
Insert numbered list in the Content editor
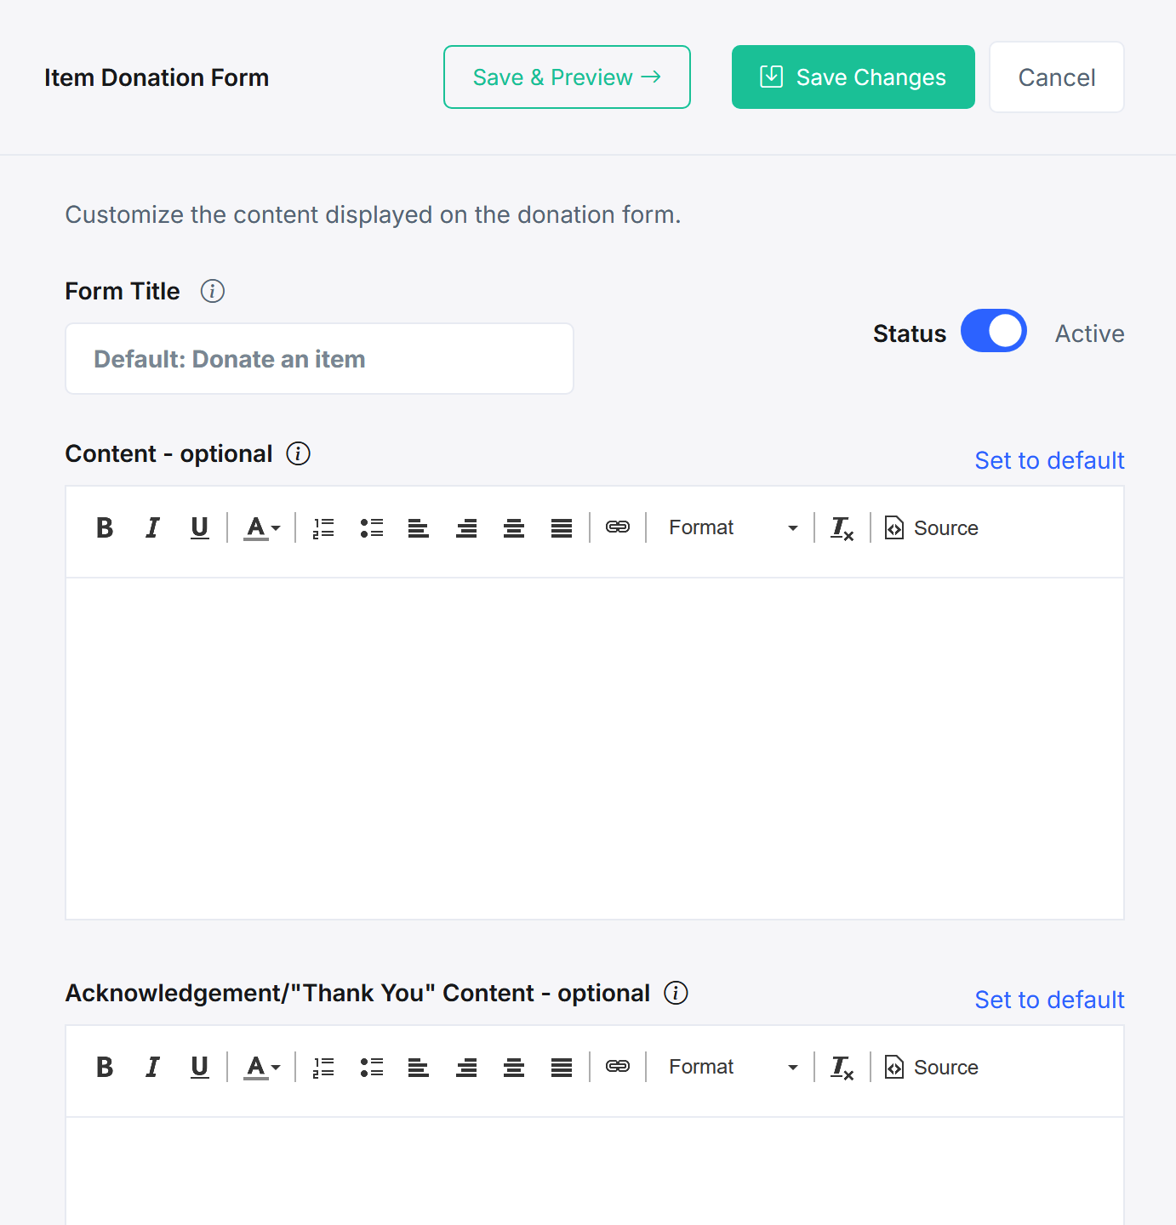pyautogui.click(x=323, y=528)
